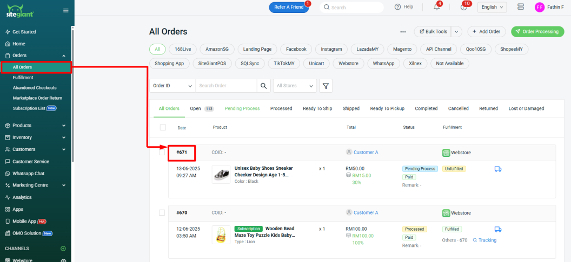Click the Mobile App phone icon
571x262 pixels.
pos(8,222)
